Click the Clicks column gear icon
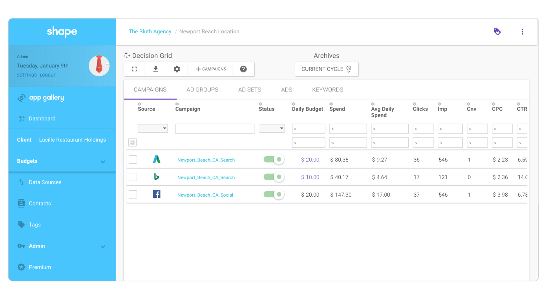548x299 pixels. [x=414, y=104]
